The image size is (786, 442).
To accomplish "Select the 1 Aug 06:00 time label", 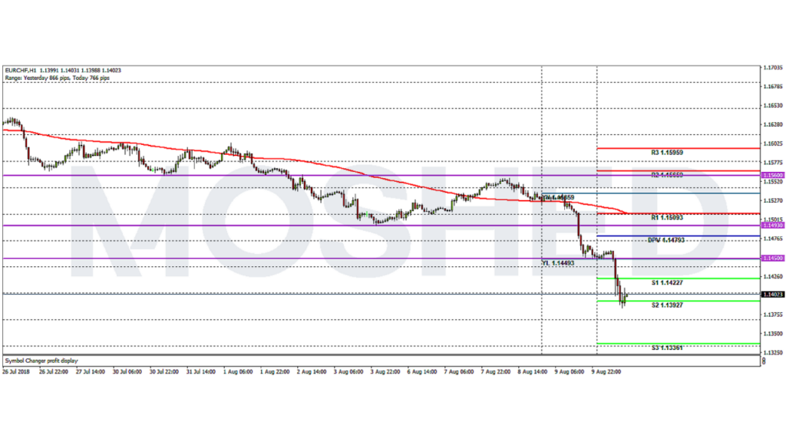I will tap(238, 370).
